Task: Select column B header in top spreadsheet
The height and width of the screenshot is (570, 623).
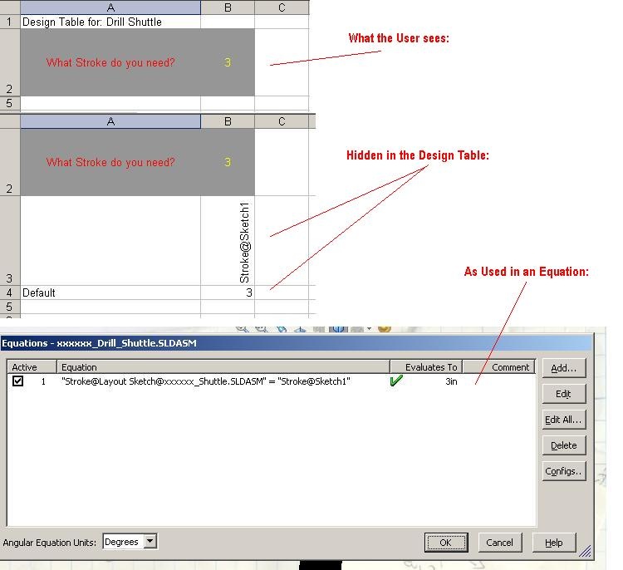Action: click(x=228, y=7)
